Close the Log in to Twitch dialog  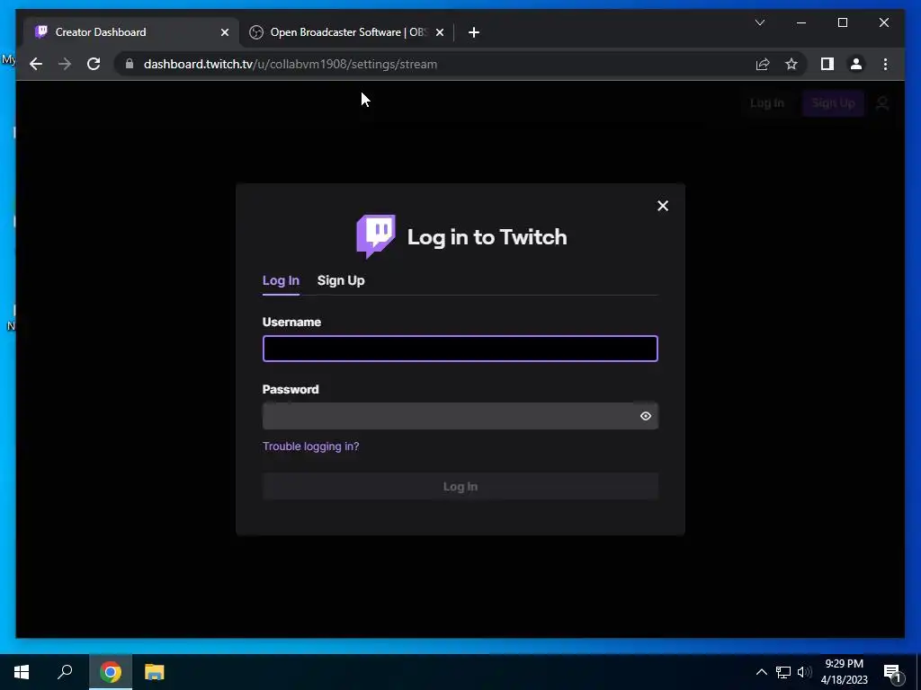[x=663, y=206]
